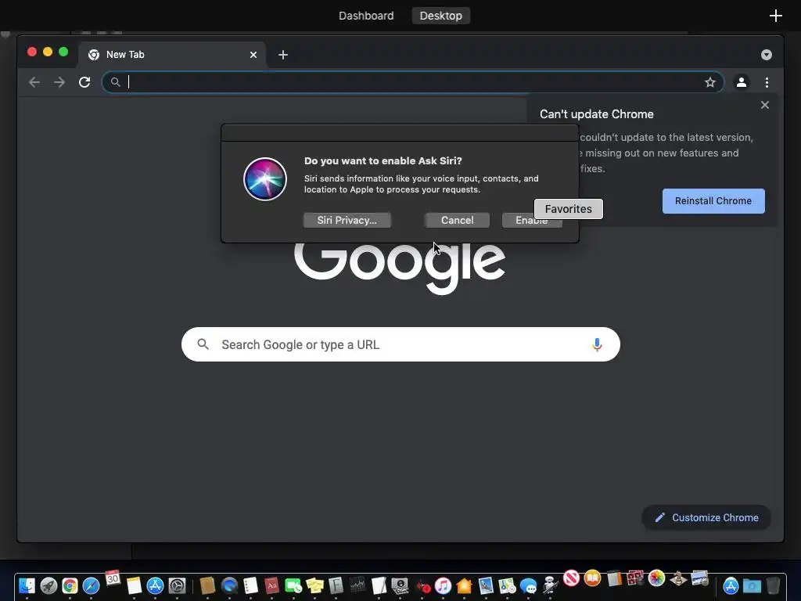
Task: Add a new space in Mission Control
Action: 775,16
